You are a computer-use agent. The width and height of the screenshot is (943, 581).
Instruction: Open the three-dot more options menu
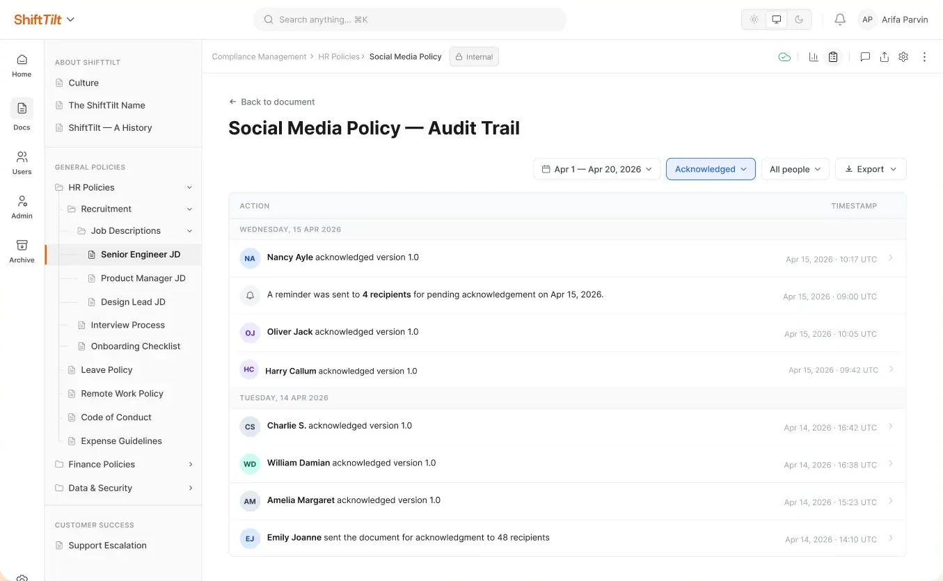924,57
